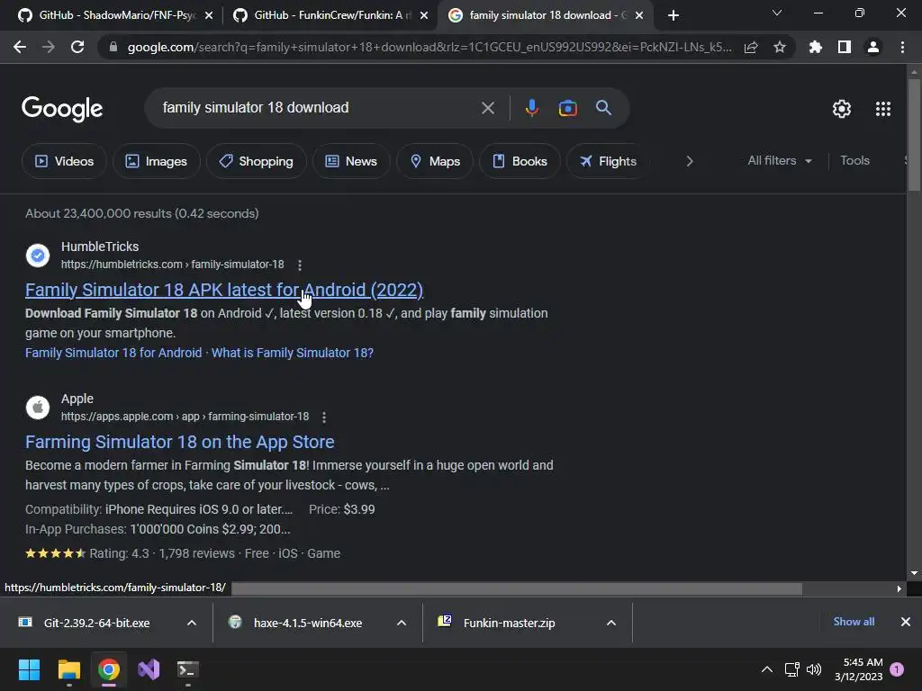
Task: Open the volume control in system tray
Action: point(814,669)
